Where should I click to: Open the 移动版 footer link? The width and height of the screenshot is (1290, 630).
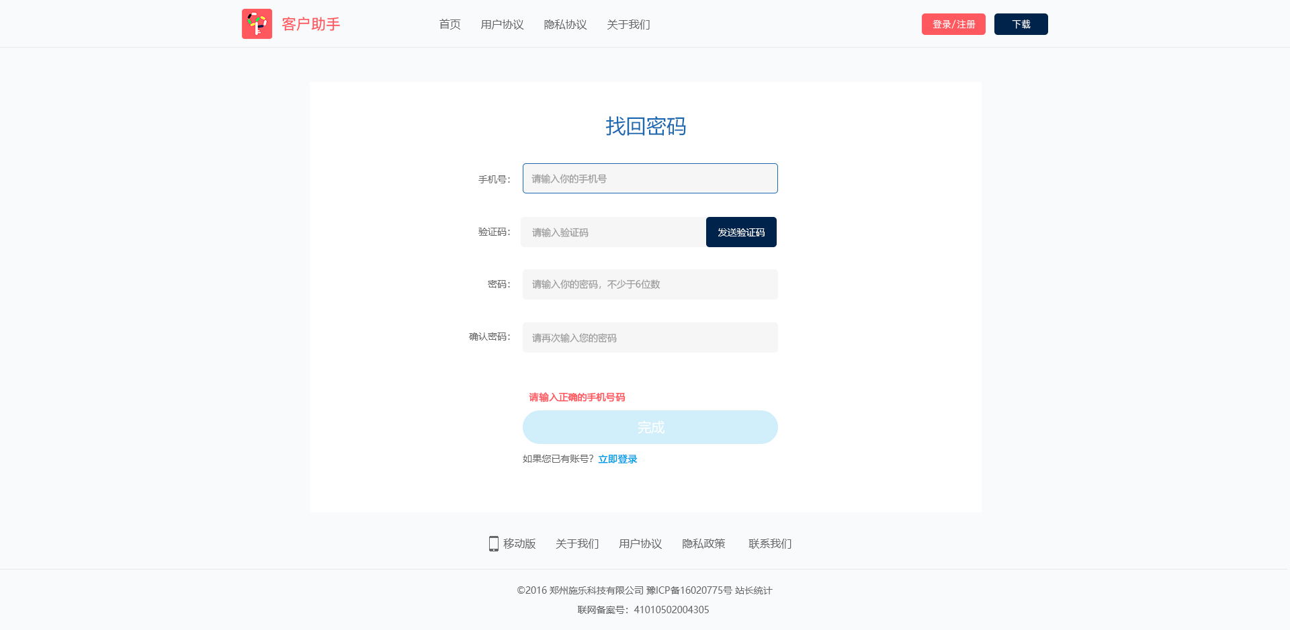pos(519,543)
